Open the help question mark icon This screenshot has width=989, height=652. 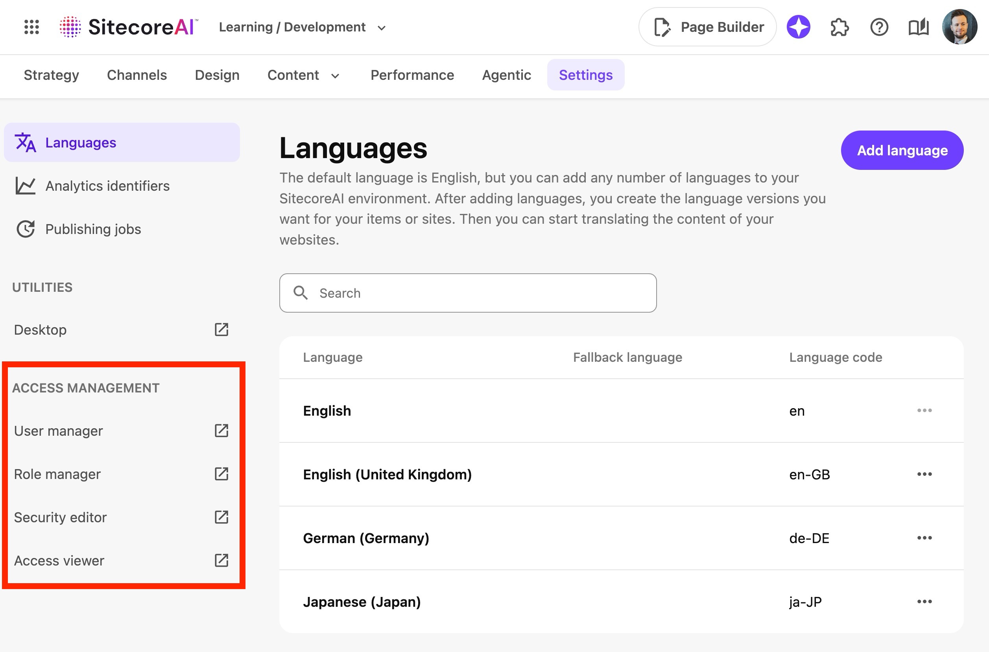(879, 27)
